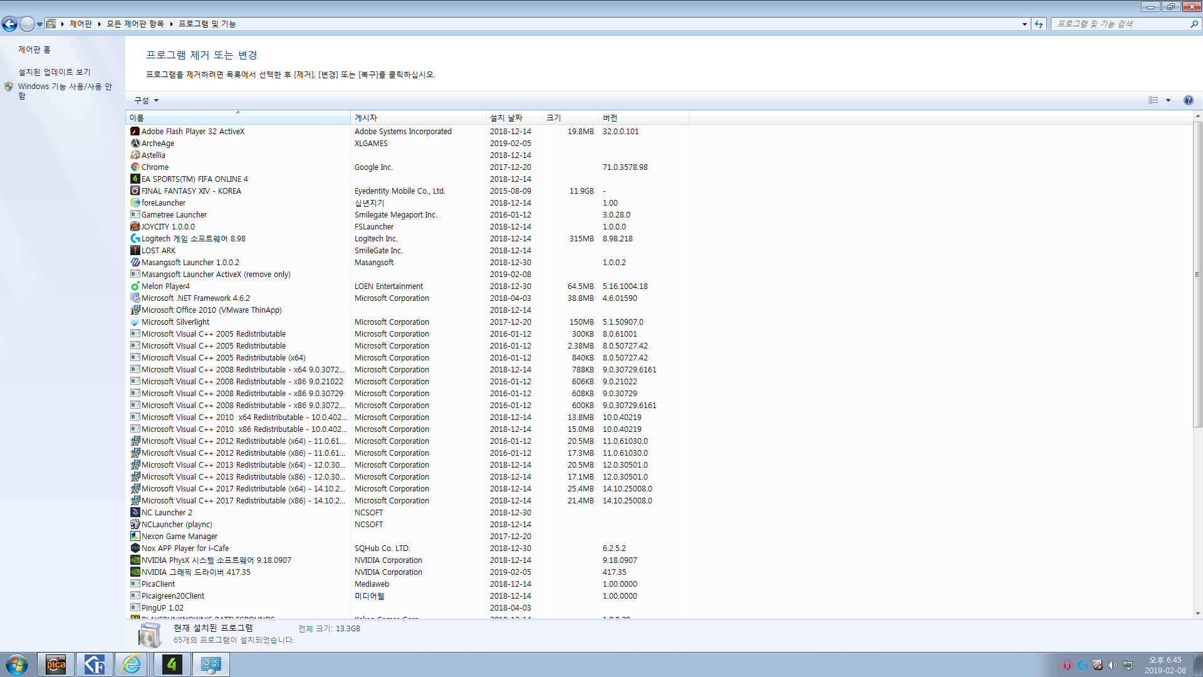Image resolution: width=1203 pixels, height=677 pixels.
Task: Open the Windows Start orb
Action: 17,664
